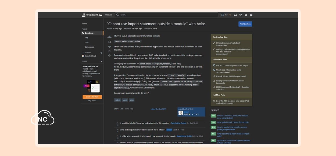Open the 'Making location easier for developers' post
The image size is (336, 156).
point(233,50)
